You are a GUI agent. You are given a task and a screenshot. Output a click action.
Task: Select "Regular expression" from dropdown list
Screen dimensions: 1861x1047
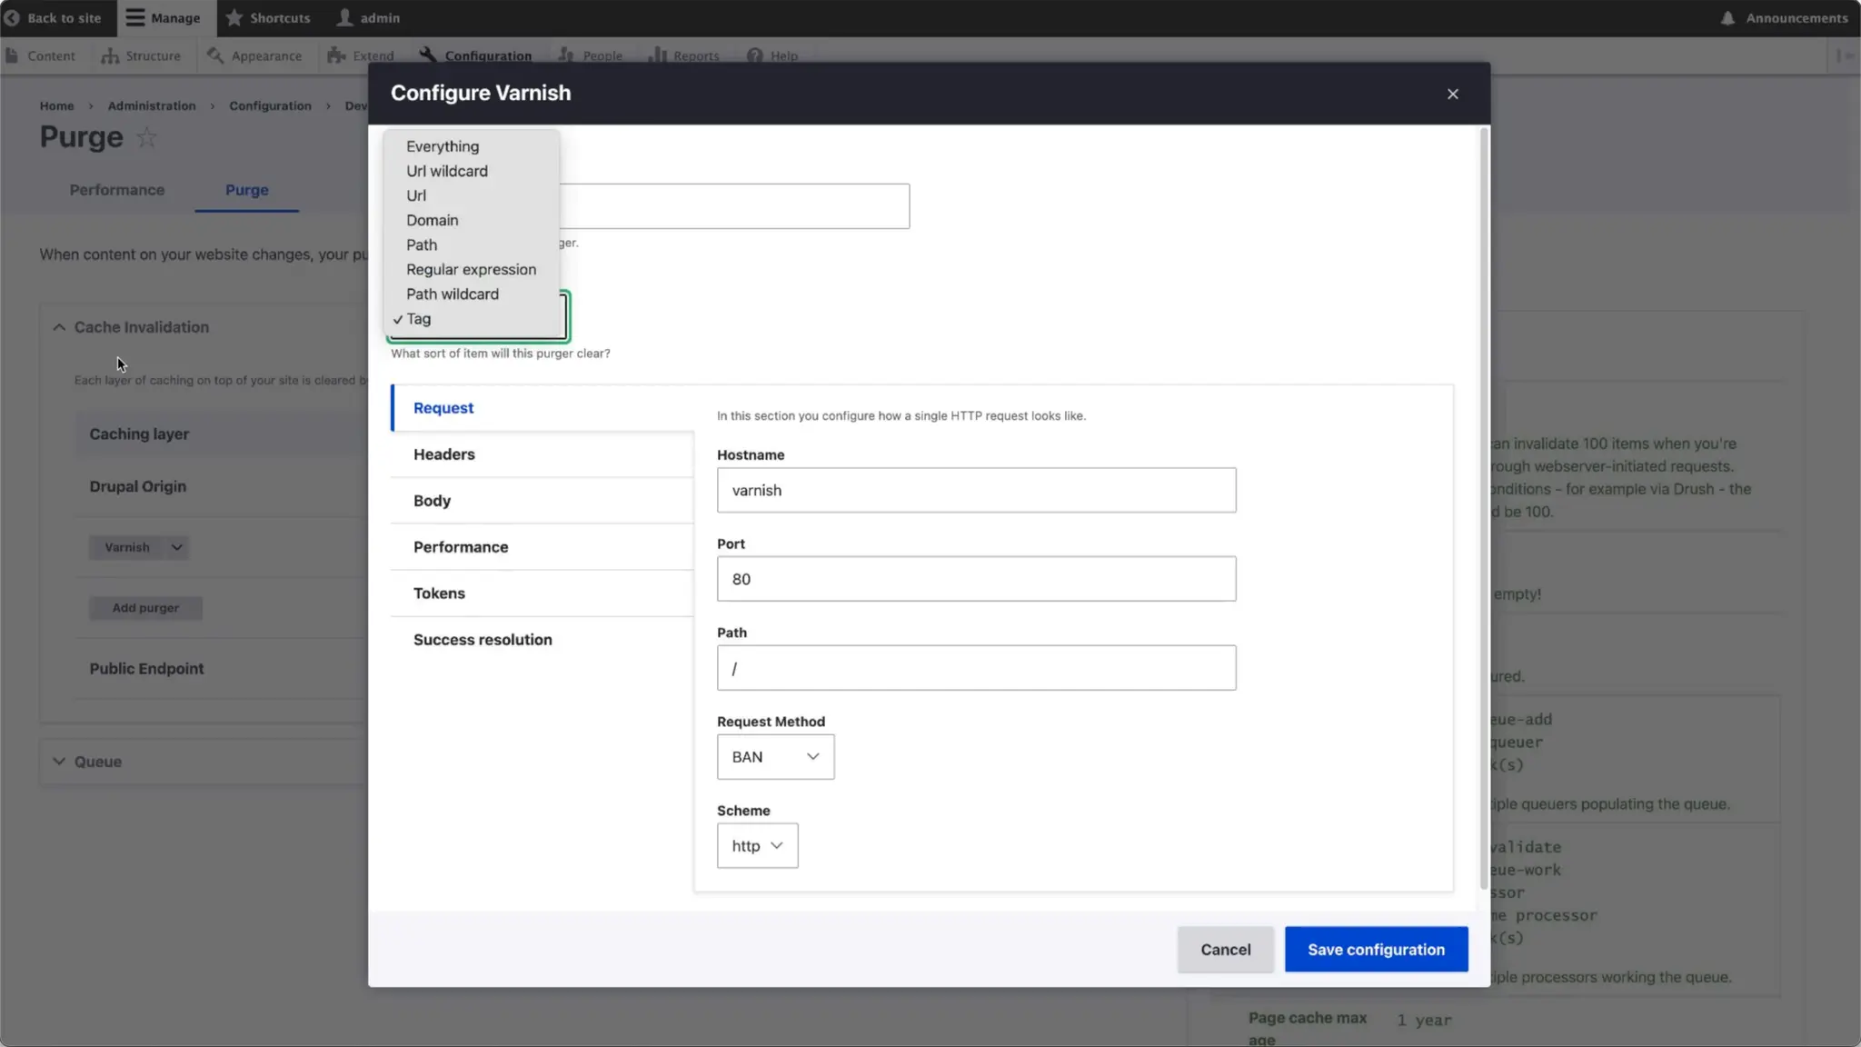pos(471,270)
